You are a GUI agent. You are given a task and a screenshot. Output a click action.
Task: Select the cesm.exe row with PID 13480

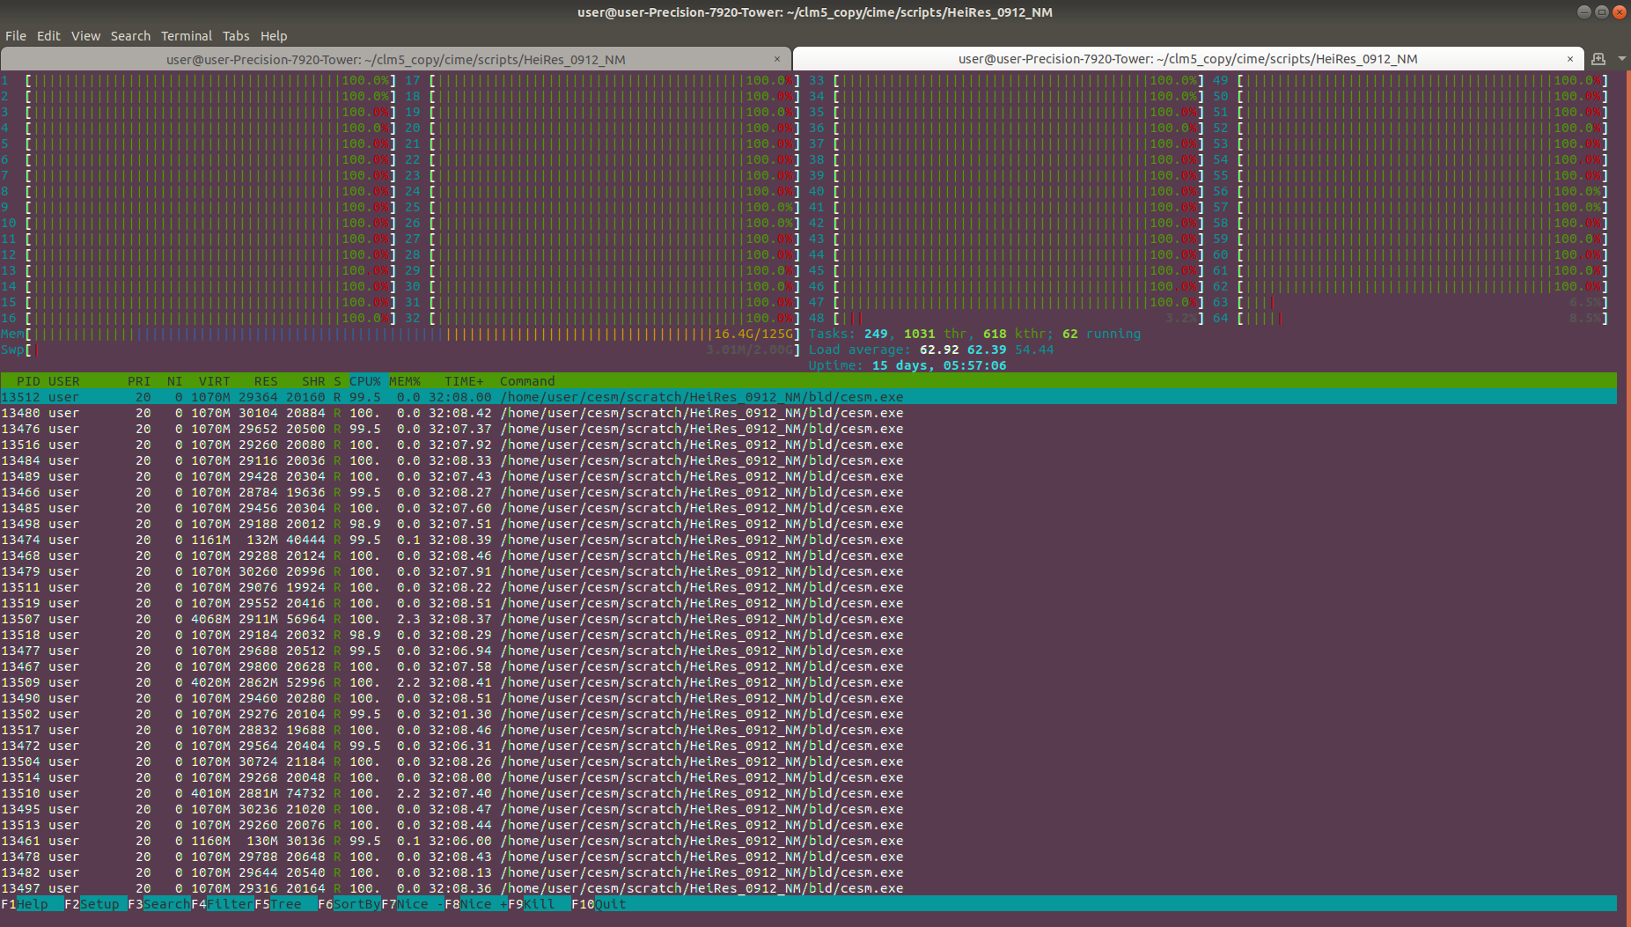(352, 413)
